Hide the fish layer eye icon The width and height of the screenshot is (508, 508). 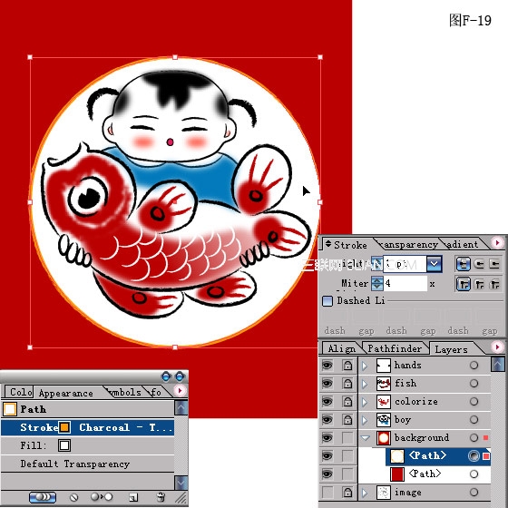[x=327, y=383]
